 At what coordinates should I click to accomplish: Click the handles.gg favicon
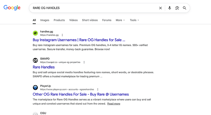[35, 33]
